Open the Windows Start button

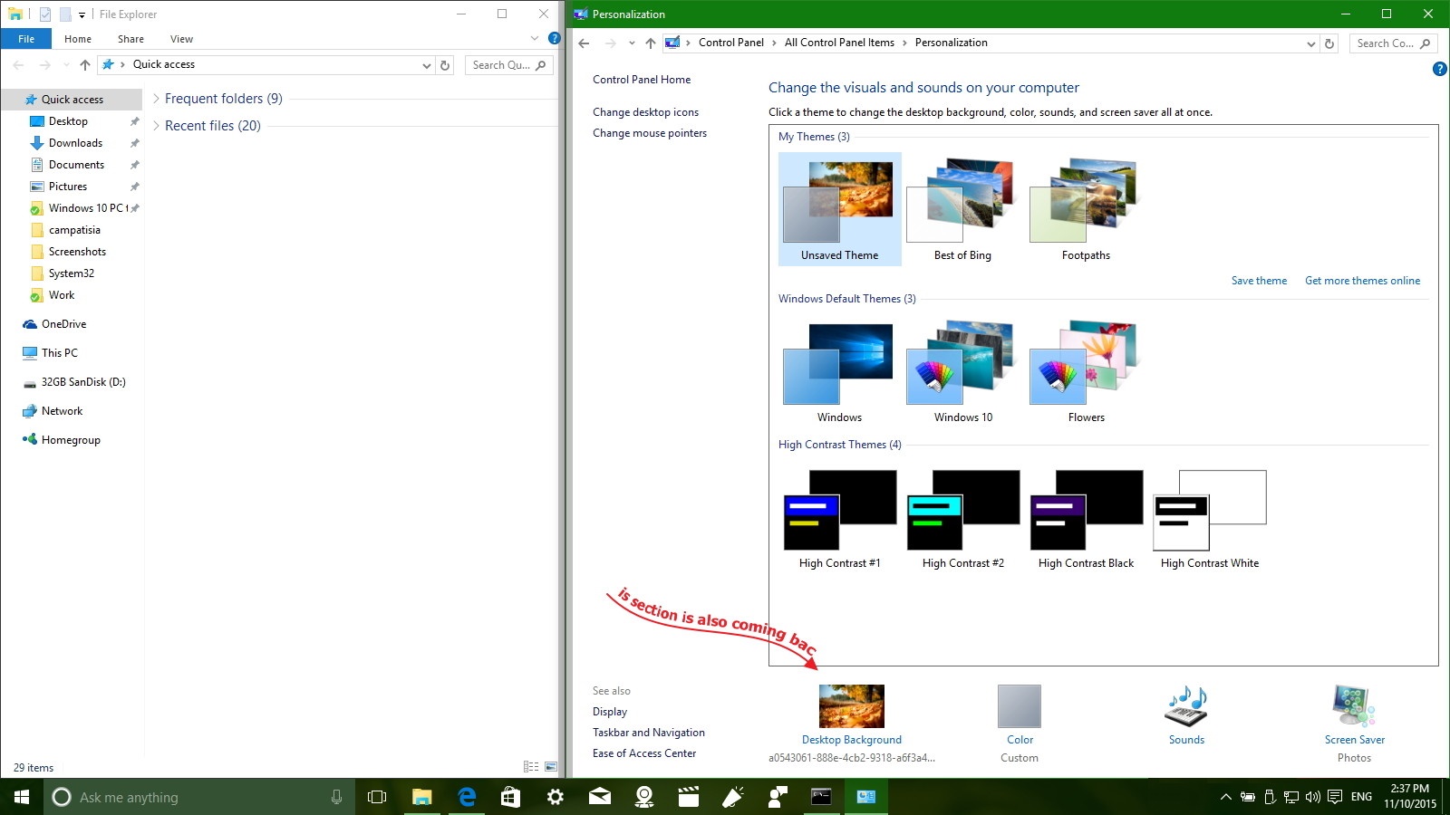pyautogui.click(x=22, y=797)
